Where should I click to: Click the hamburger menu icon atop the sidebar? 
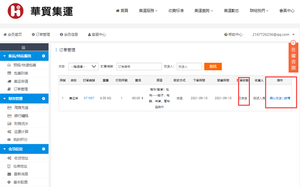[x=24, y=47]
